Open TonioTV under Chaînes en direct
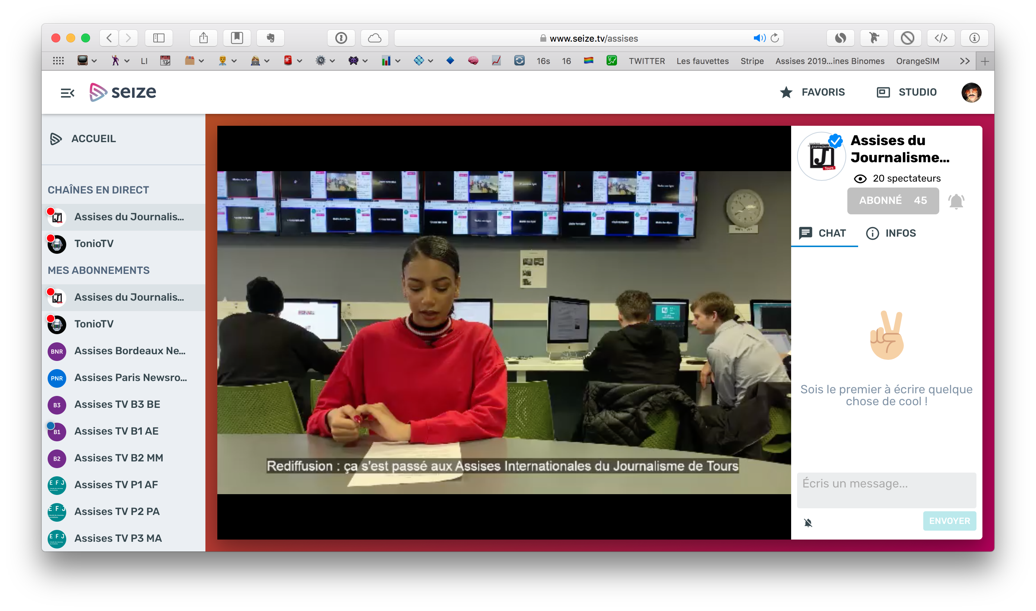 click(94, 243)
